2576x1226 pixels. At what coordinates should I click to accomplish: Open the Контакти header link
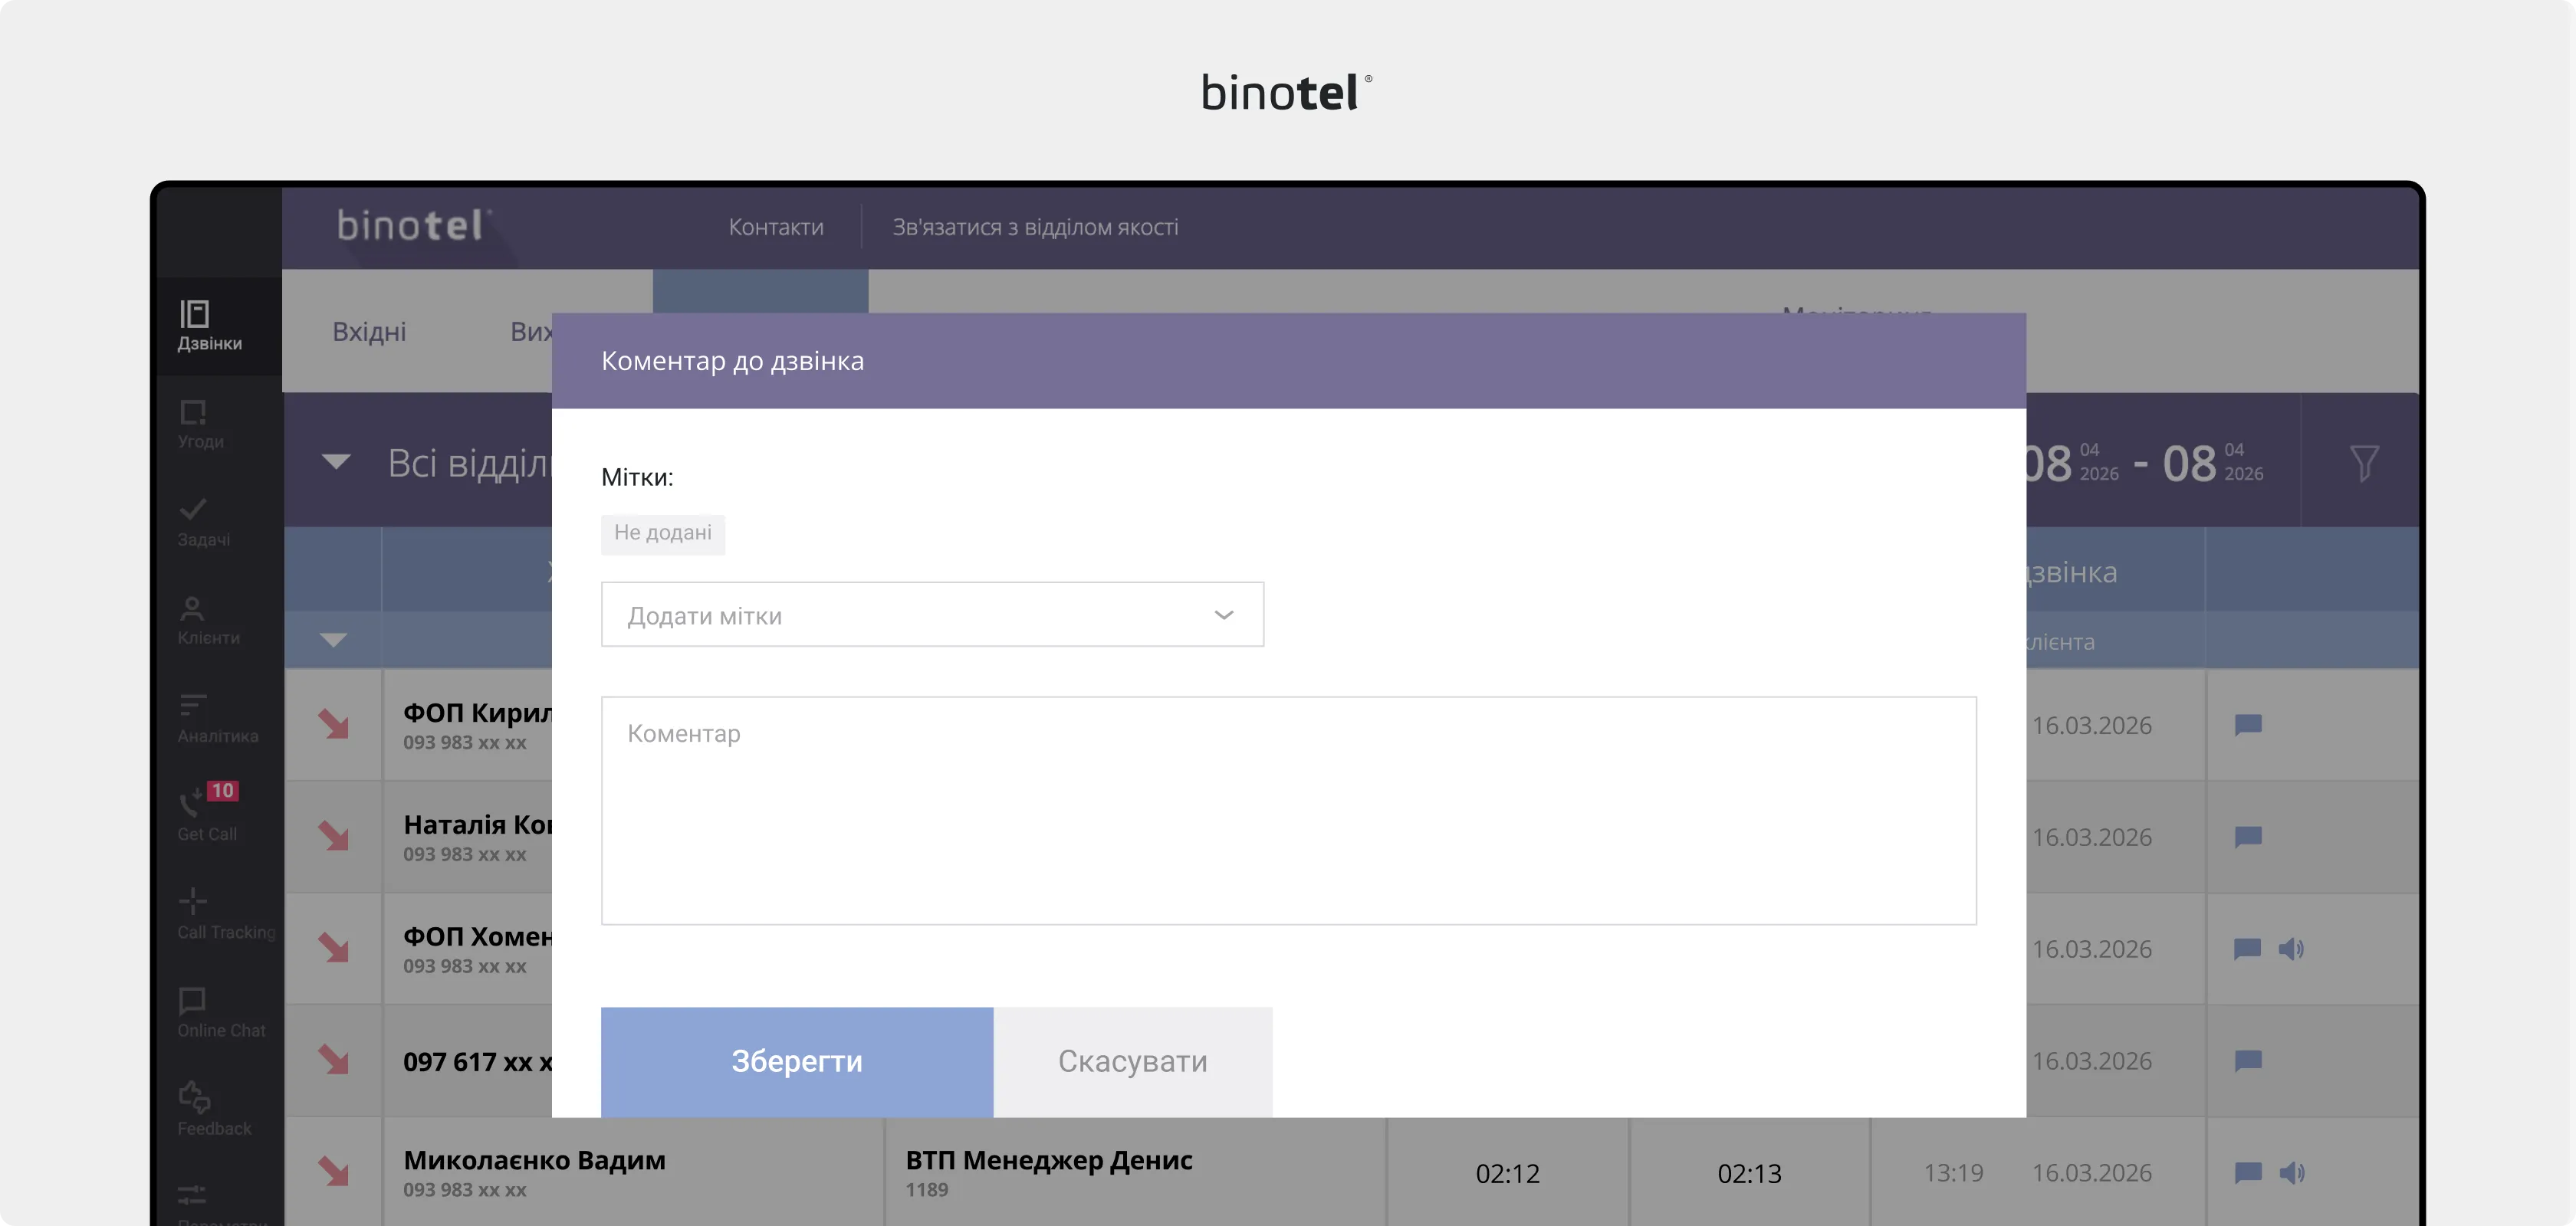[776, 227]
